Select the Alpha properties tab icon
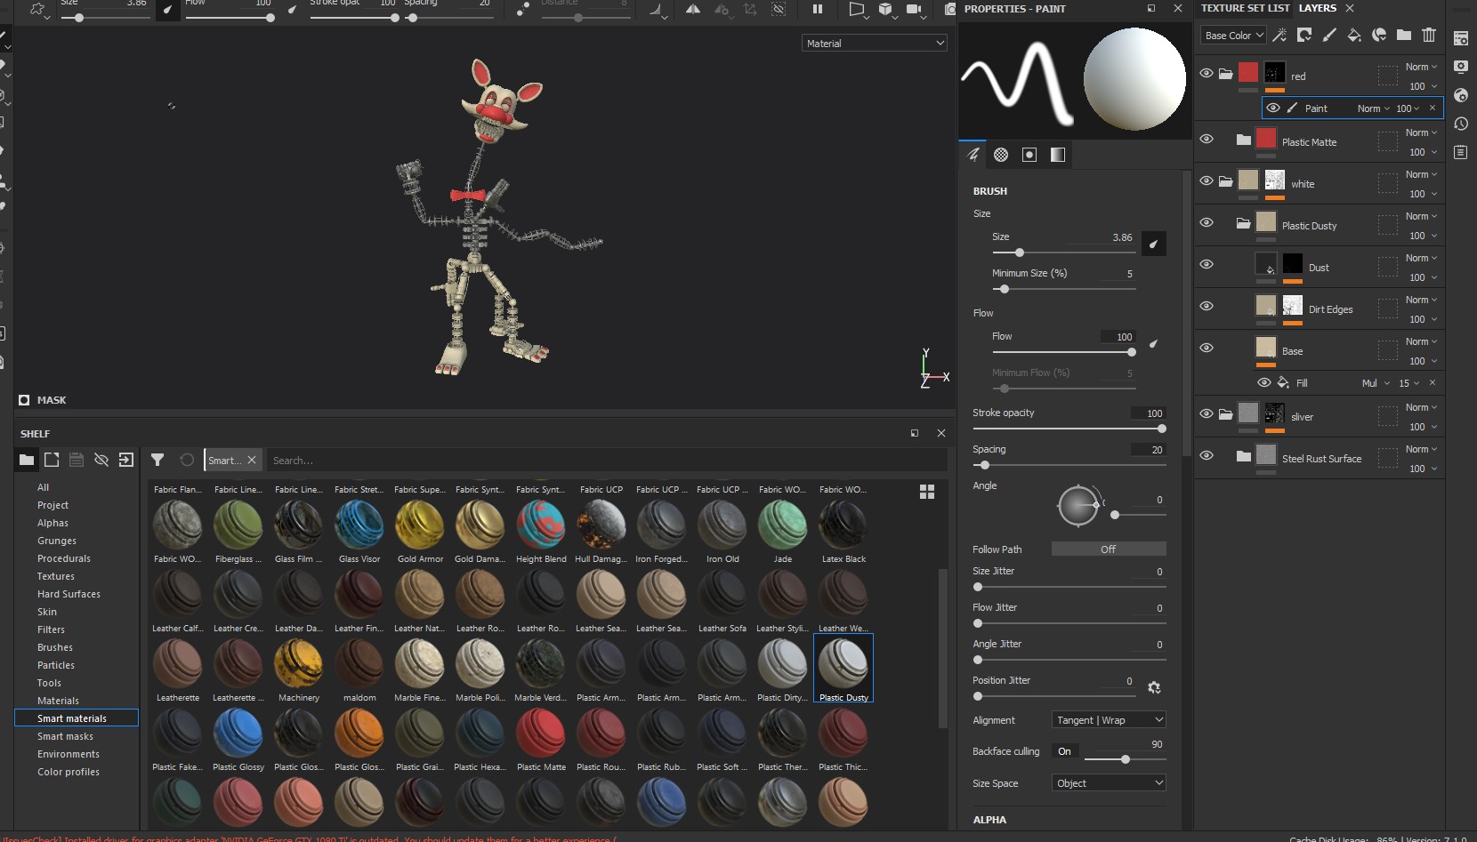The width and height of the screenshot is (1477, 842). pyautogui.click(x=1001, y=155)
